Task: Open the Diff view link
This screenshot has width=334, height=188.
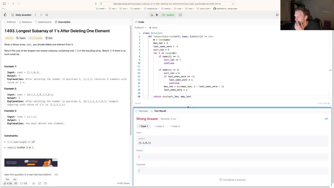Action: tap(326, 119)
